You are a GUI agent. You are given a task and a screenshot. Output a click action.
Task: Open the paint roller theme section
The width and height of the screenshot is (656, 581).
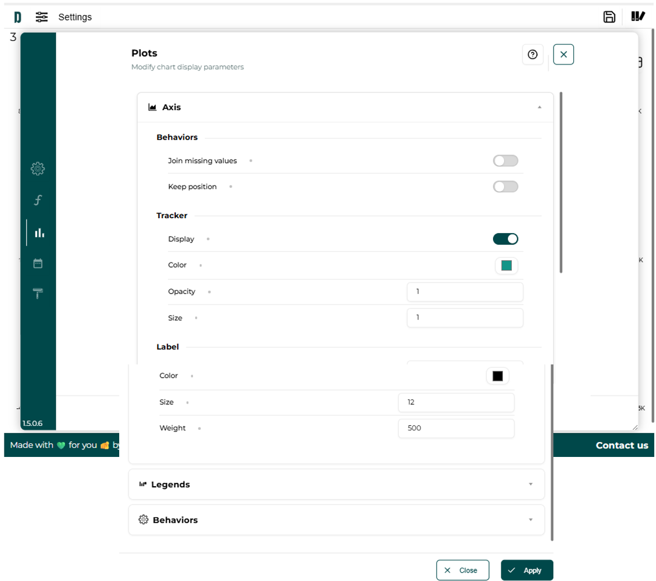point(38,293)
